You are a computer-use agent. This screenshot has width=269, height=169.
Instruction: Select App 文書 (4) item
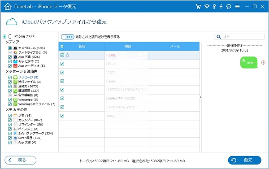27,143
